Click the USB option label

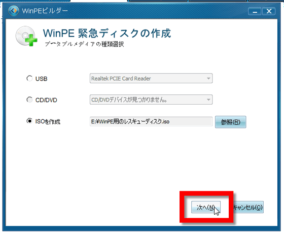[41, 79]
